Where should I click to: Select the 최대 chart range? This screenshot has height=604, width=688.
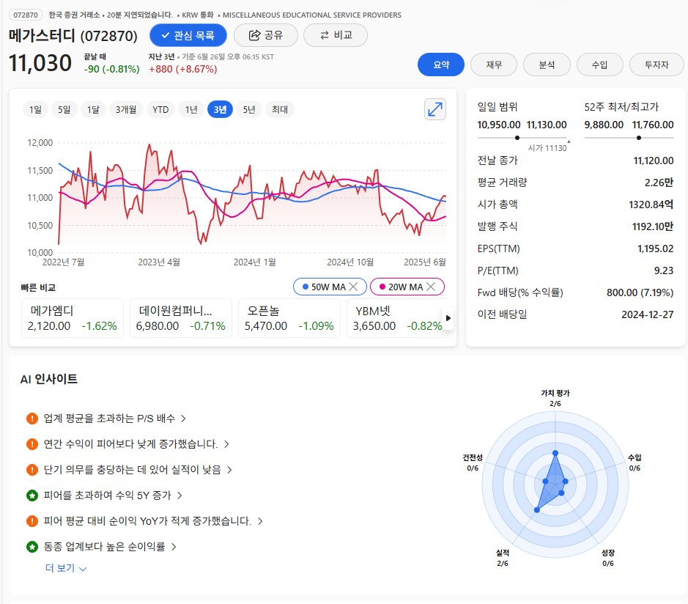[x=279, y=109]
